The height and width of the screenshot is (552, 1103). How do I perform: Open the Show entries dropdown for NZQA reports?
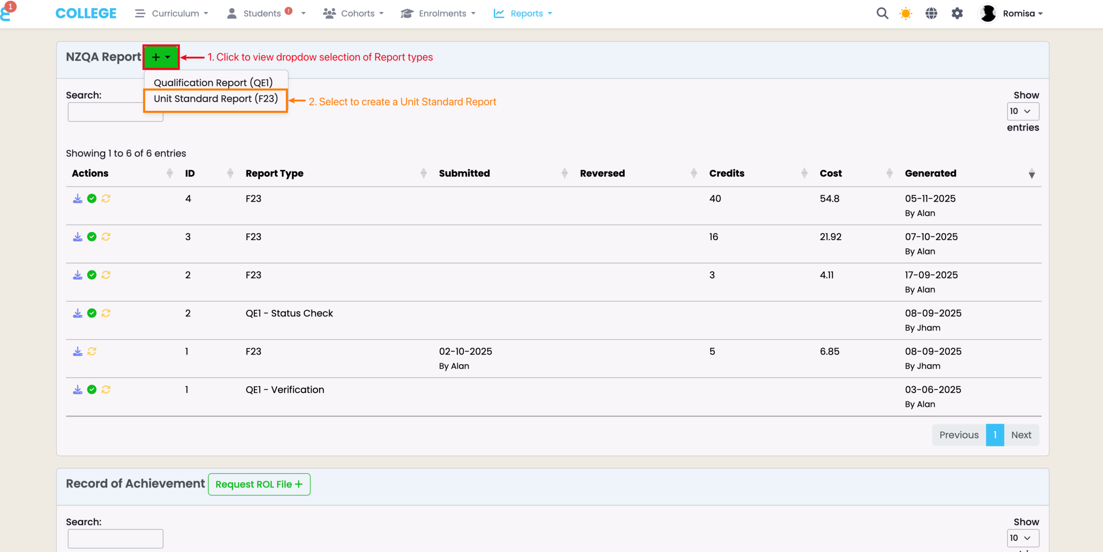1022,111
